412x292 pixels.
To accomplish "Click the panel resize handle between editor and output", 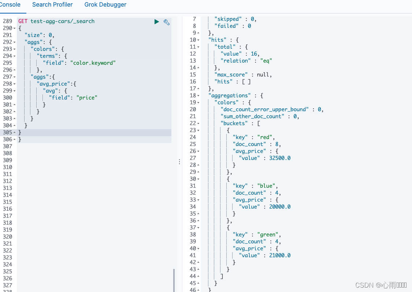I will [x=179, y=162].
